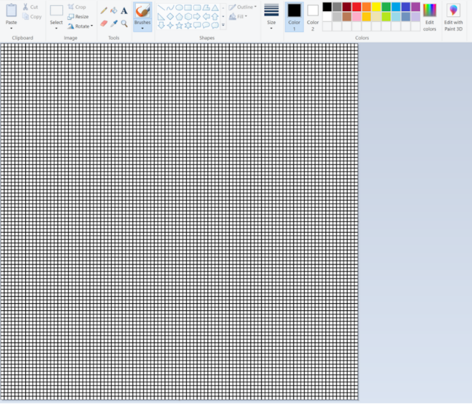Open the Select dropdown arrow
Image resolution: width=472 pixels, height=404 pixels.
coord(56,29)
